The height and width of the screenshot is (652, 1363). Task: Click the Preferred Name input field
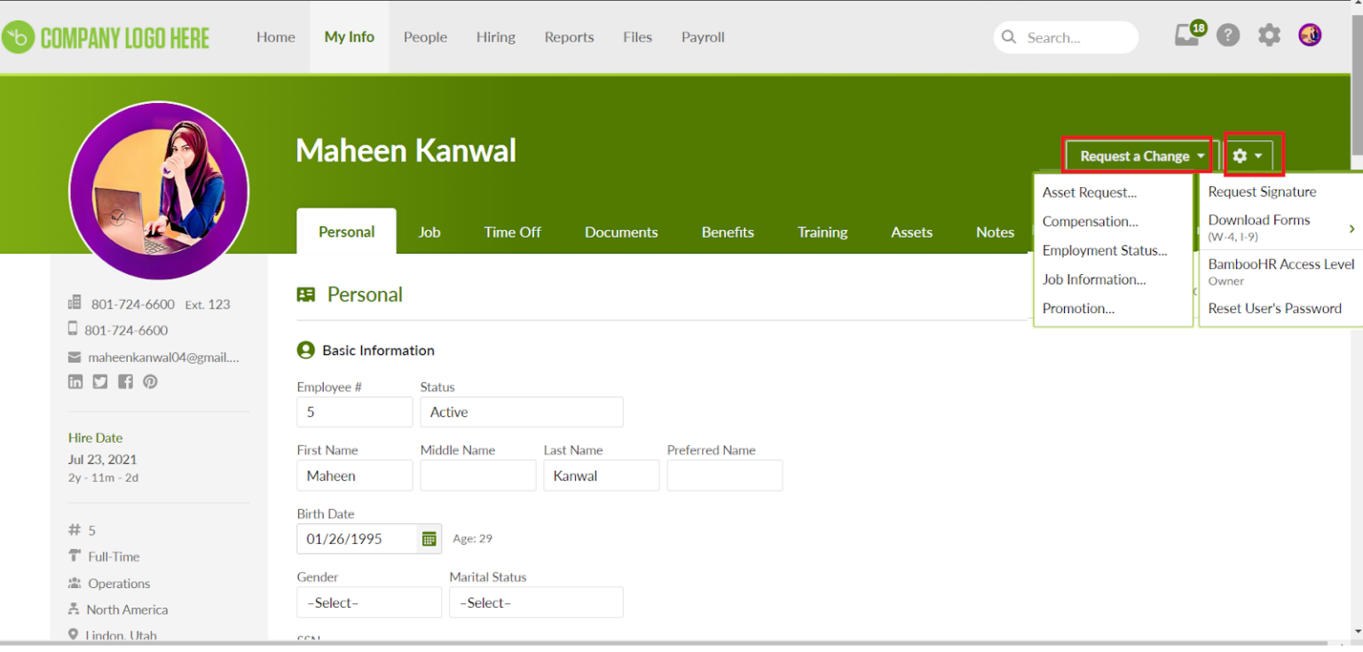(x=724, y=475)
